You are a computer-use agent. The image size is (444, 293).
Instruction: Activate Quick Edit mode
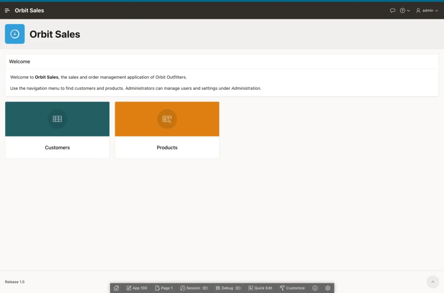click(x=260, y=288)
